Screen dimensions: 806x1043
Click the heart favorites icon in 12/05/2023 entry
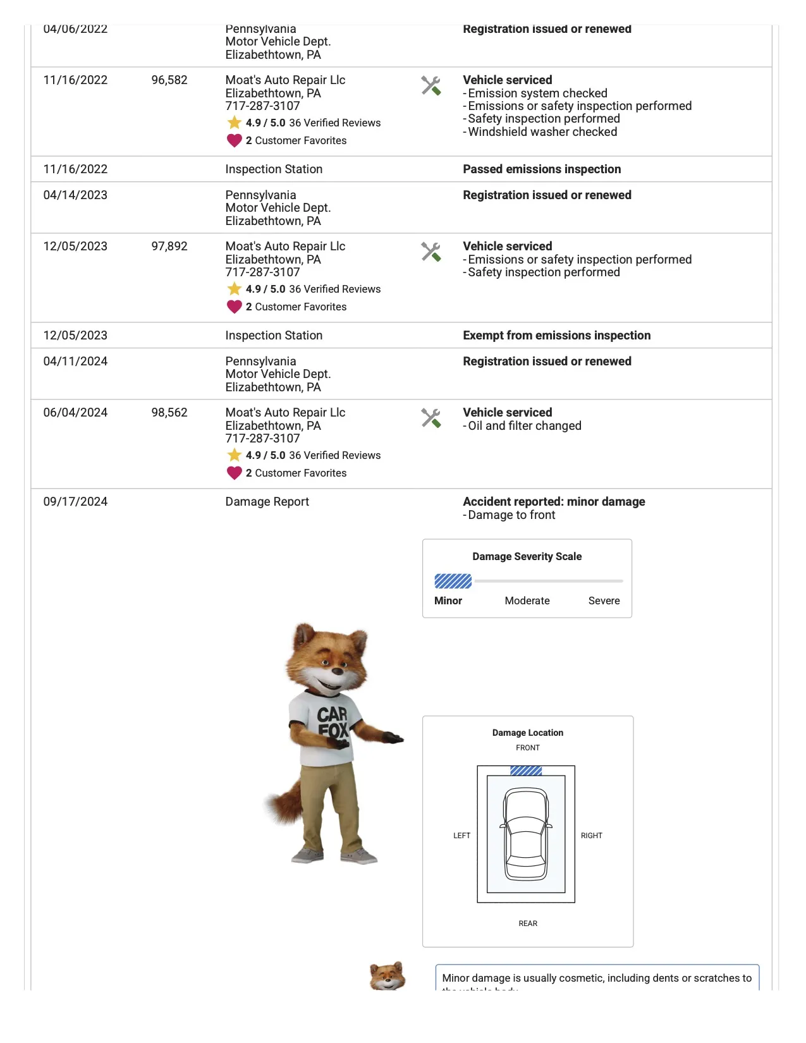(235, 307)
